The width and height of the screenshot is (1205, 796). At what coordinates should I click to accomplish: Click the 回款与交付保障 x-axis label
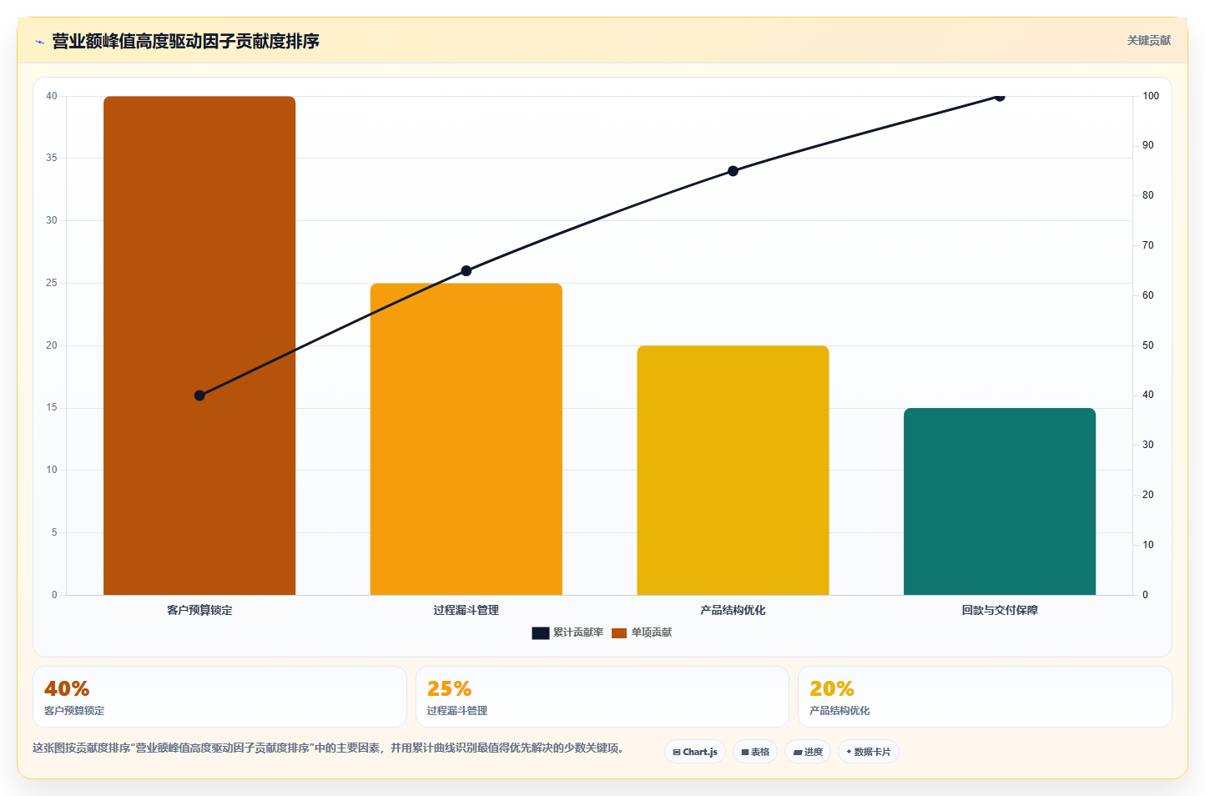click(1000, 610)
